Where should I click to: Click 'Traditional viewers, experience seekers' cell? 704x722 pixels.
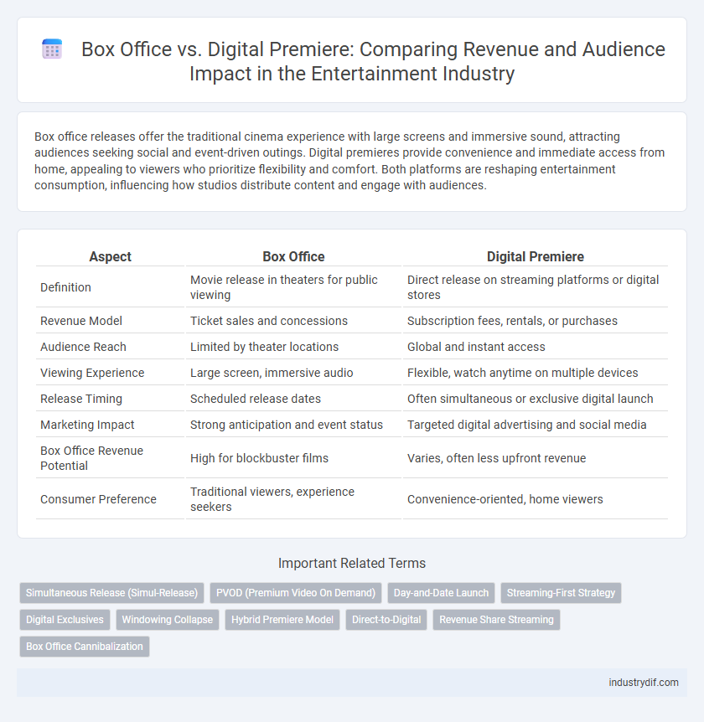coord(293,499)
